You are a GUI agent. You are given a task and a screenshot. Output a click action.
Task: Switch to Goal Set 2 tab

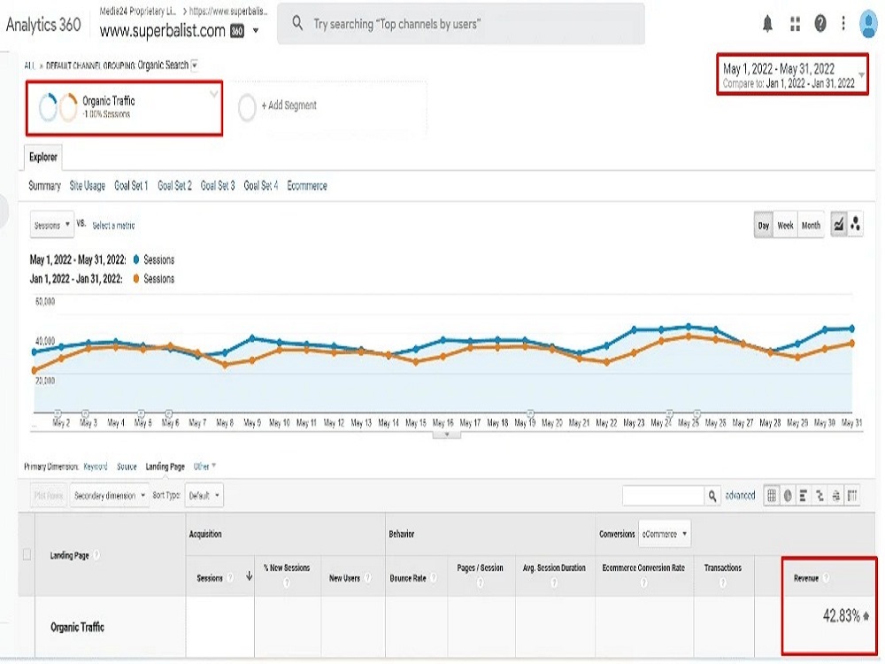click(174, 186)
